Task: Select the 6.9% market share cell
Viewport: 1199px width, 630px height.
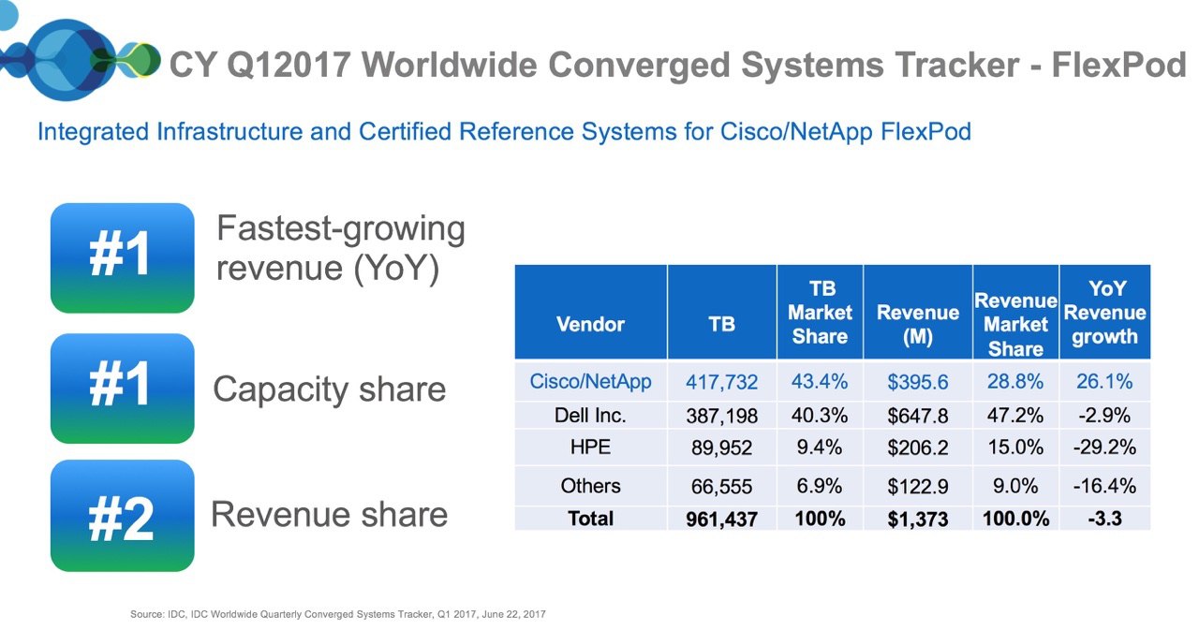Action: point(820,485)
